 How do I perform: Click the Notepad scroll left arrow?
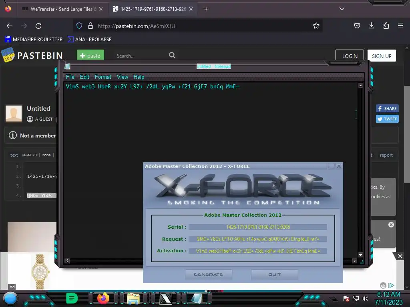tap(67, 261)
